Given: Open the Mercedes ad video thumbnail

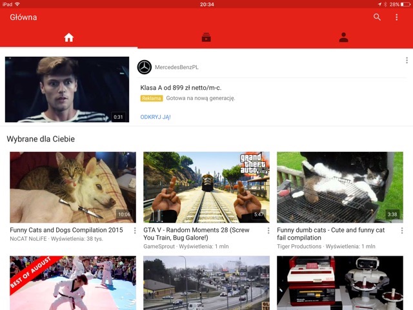Looking at the screenshot, I should point(67,89).
